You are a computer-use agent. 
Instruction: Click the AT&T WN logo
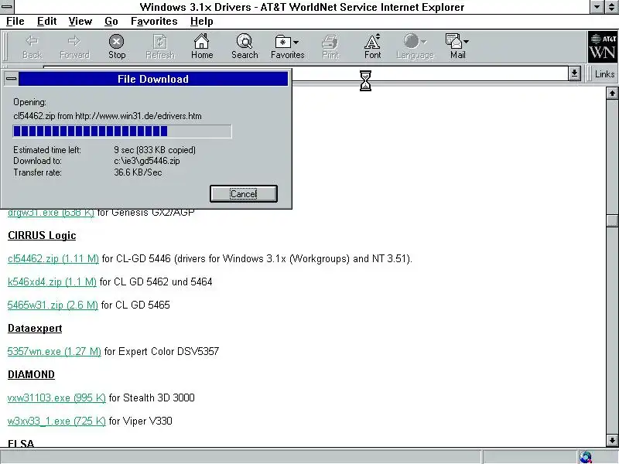click(602, 47)
